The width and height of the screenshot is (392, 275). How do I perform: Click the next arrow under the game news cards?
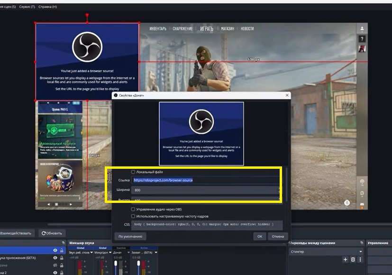71,204
